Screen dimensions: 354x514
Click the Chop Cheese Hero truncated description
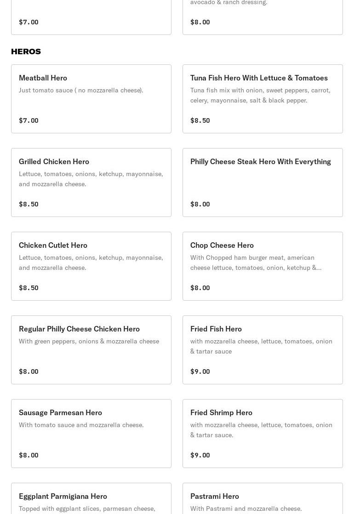coord(256,263)
